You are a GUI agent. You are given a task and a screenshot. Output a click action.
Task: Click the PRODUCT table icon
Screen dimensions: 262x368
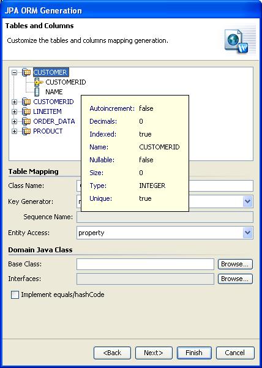[26, 131]
